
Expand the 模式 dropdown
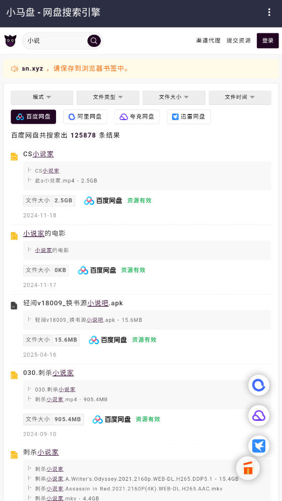pos(42,97)
